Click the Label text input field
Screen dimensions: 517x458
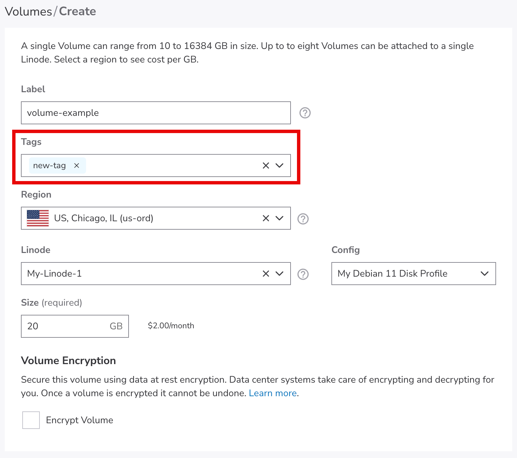155,113
